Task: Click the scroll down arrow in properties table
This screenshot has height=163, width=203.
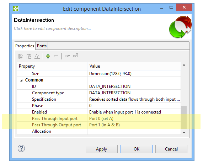Action: (x=184, y=132)
